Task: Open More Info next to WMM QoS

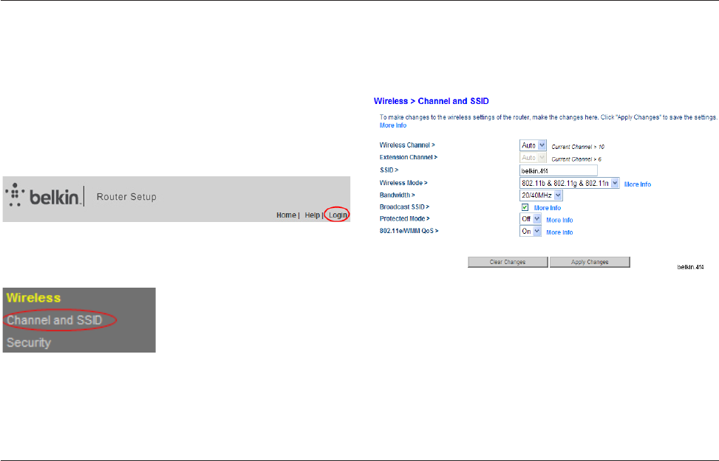Action: [x=559, y=232]
